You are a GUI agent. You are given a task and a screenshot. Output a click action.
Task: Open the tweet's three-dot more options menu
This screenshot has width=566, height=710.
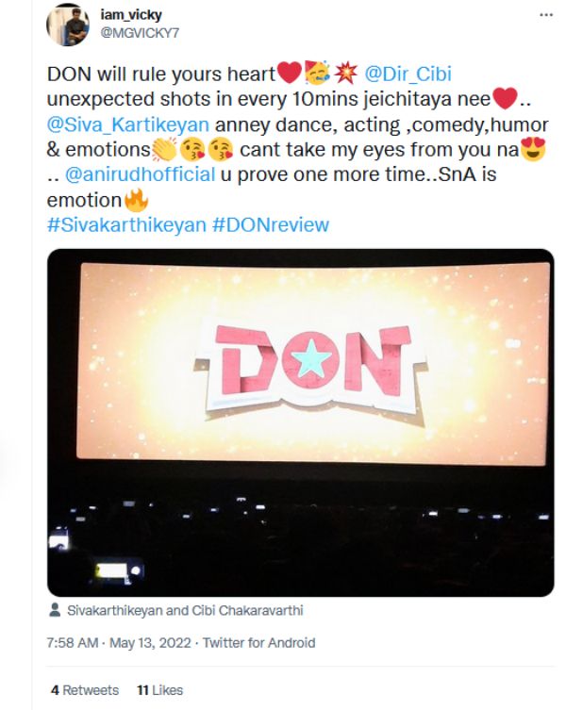pos(546,16)
